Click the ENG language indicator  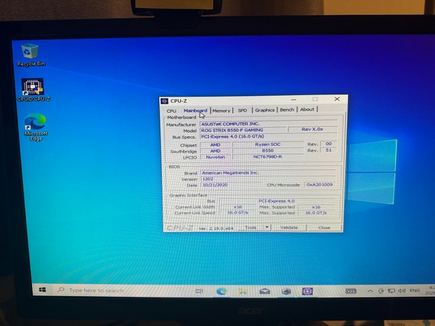tap(415, 290)
